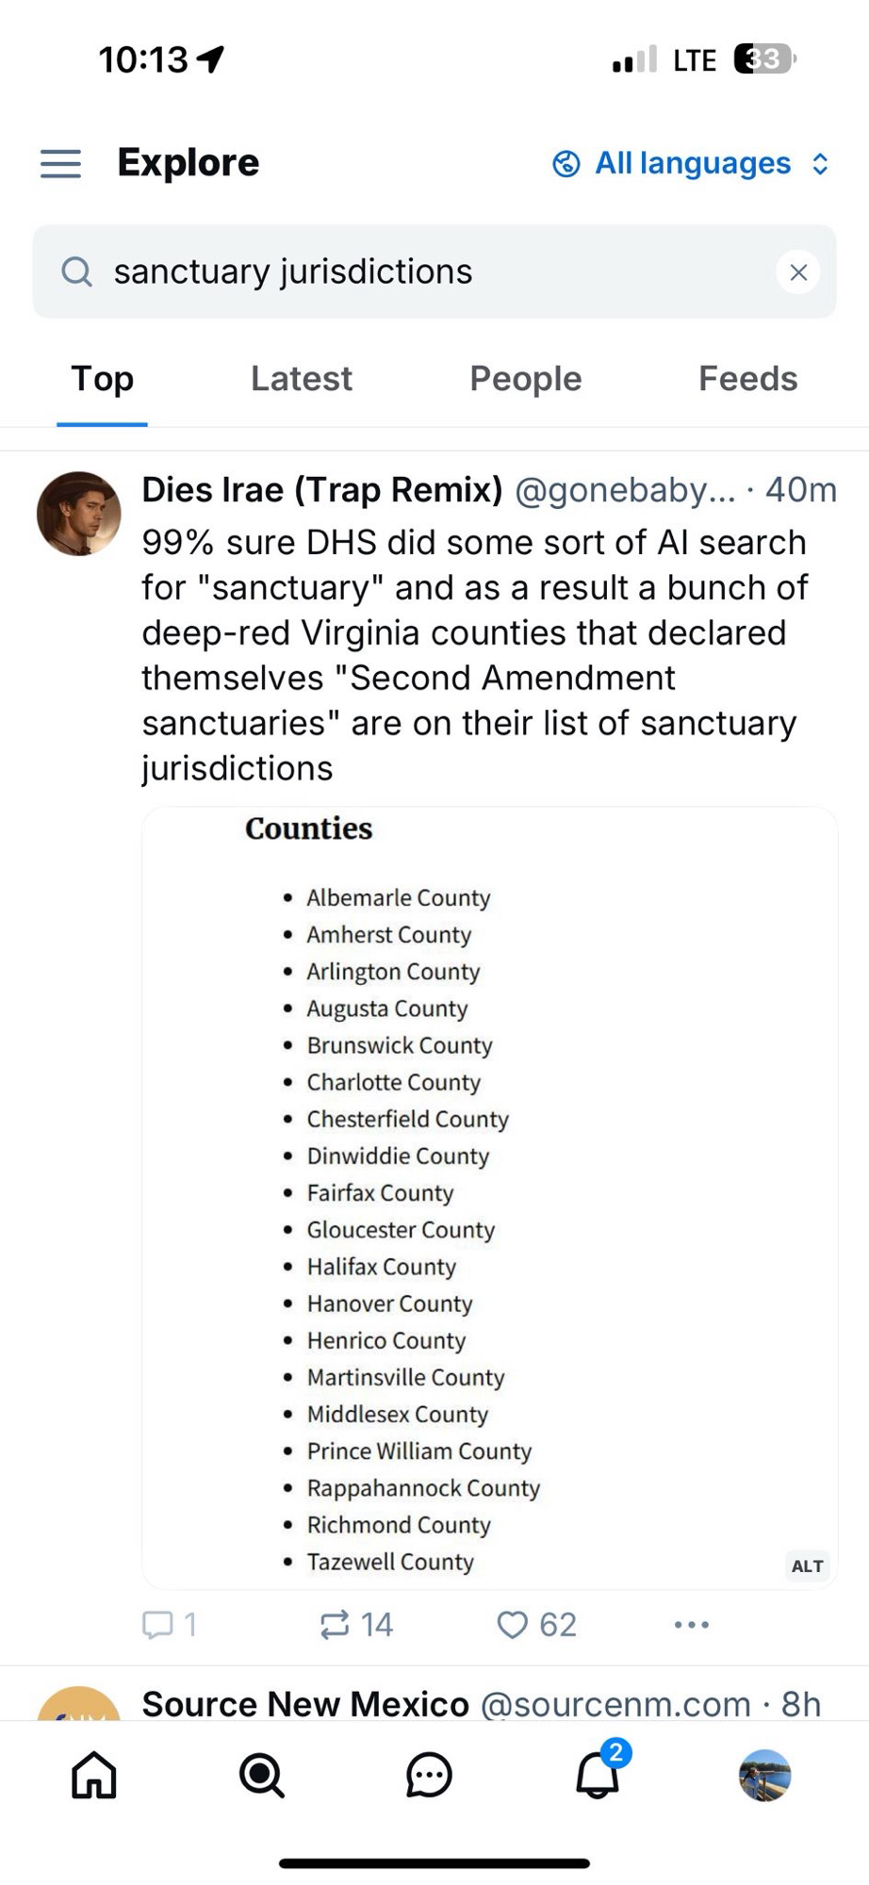Open the Dies Irae (Trap Remix) profile name

pyautogui.click(x=322, y=490)
